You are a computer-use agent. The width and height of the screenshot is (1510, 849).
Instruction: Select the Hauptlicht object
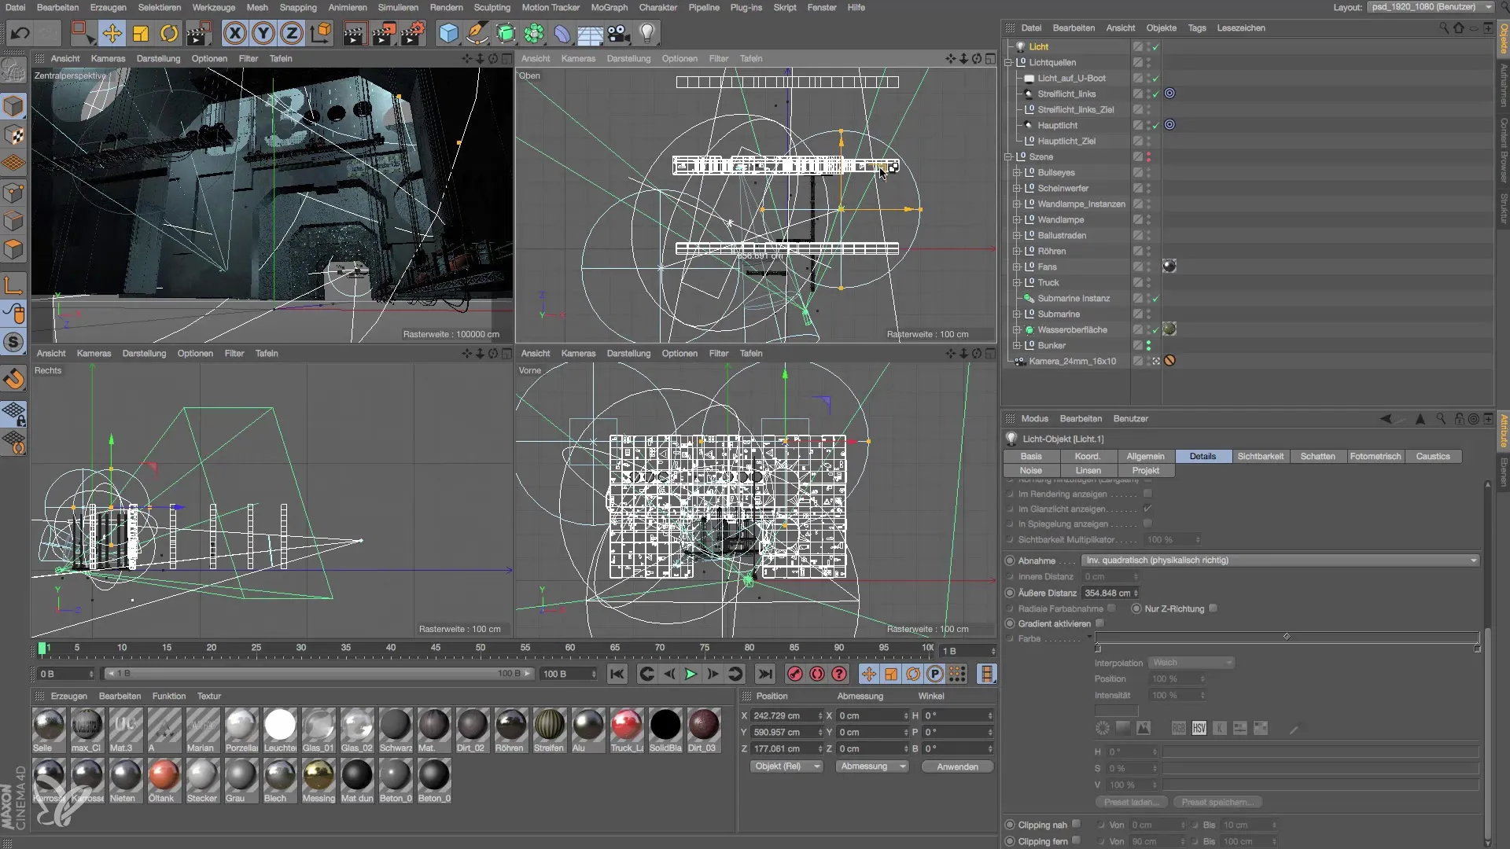(1057, 125)
